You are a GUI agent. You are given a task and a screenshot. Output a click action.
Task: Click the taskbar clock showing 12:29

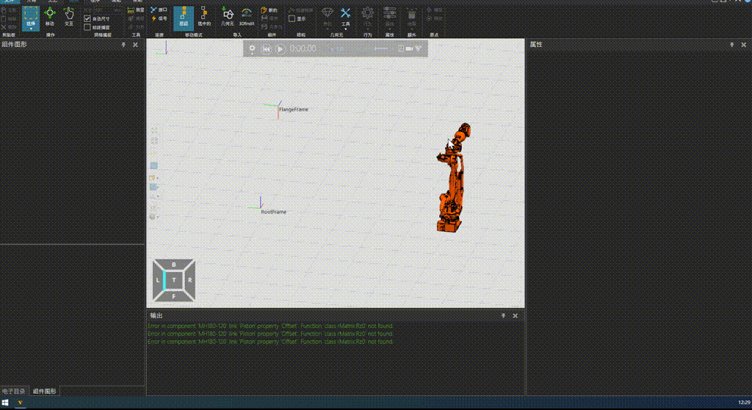[744, 403]
